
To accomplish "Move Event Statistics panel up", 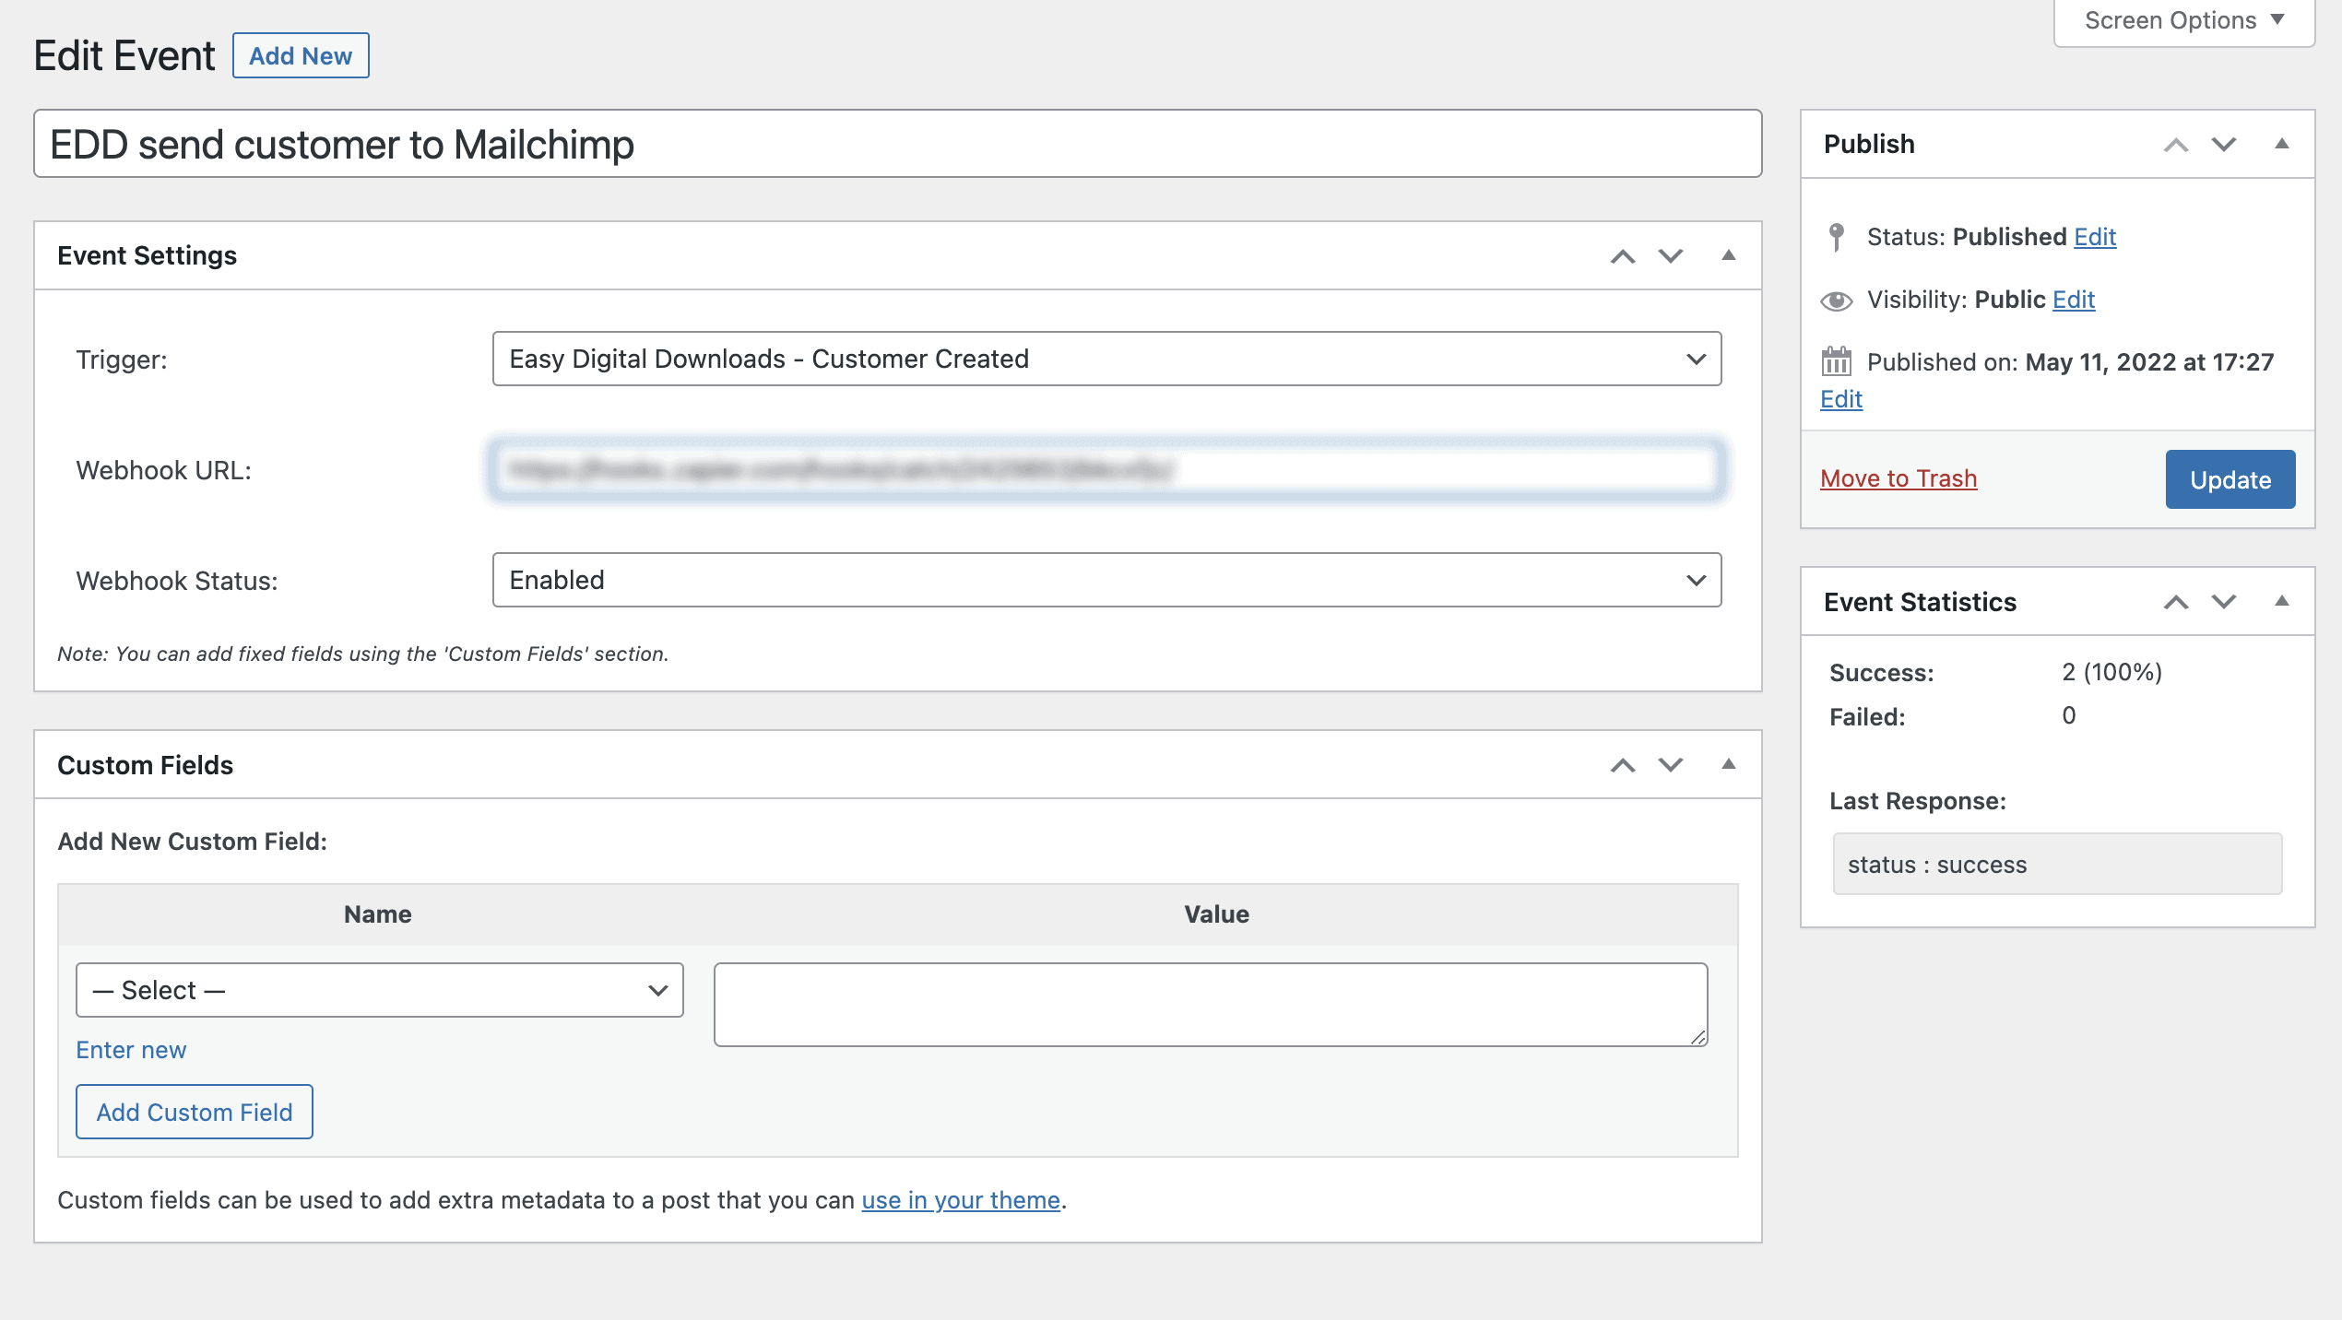I will click(x=2176, y=602).
